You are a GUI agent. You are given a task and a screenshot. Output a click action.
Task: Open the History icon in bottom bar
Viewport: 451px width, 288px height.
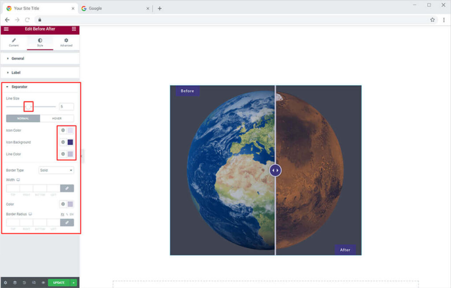24,283
